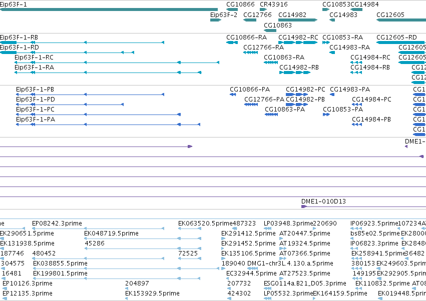Select the Eip63F-2 gene label

(x=224, y=15)
